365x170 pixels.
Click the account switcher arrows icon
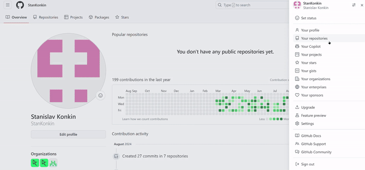pyautogui.click(x=354, y=5)
